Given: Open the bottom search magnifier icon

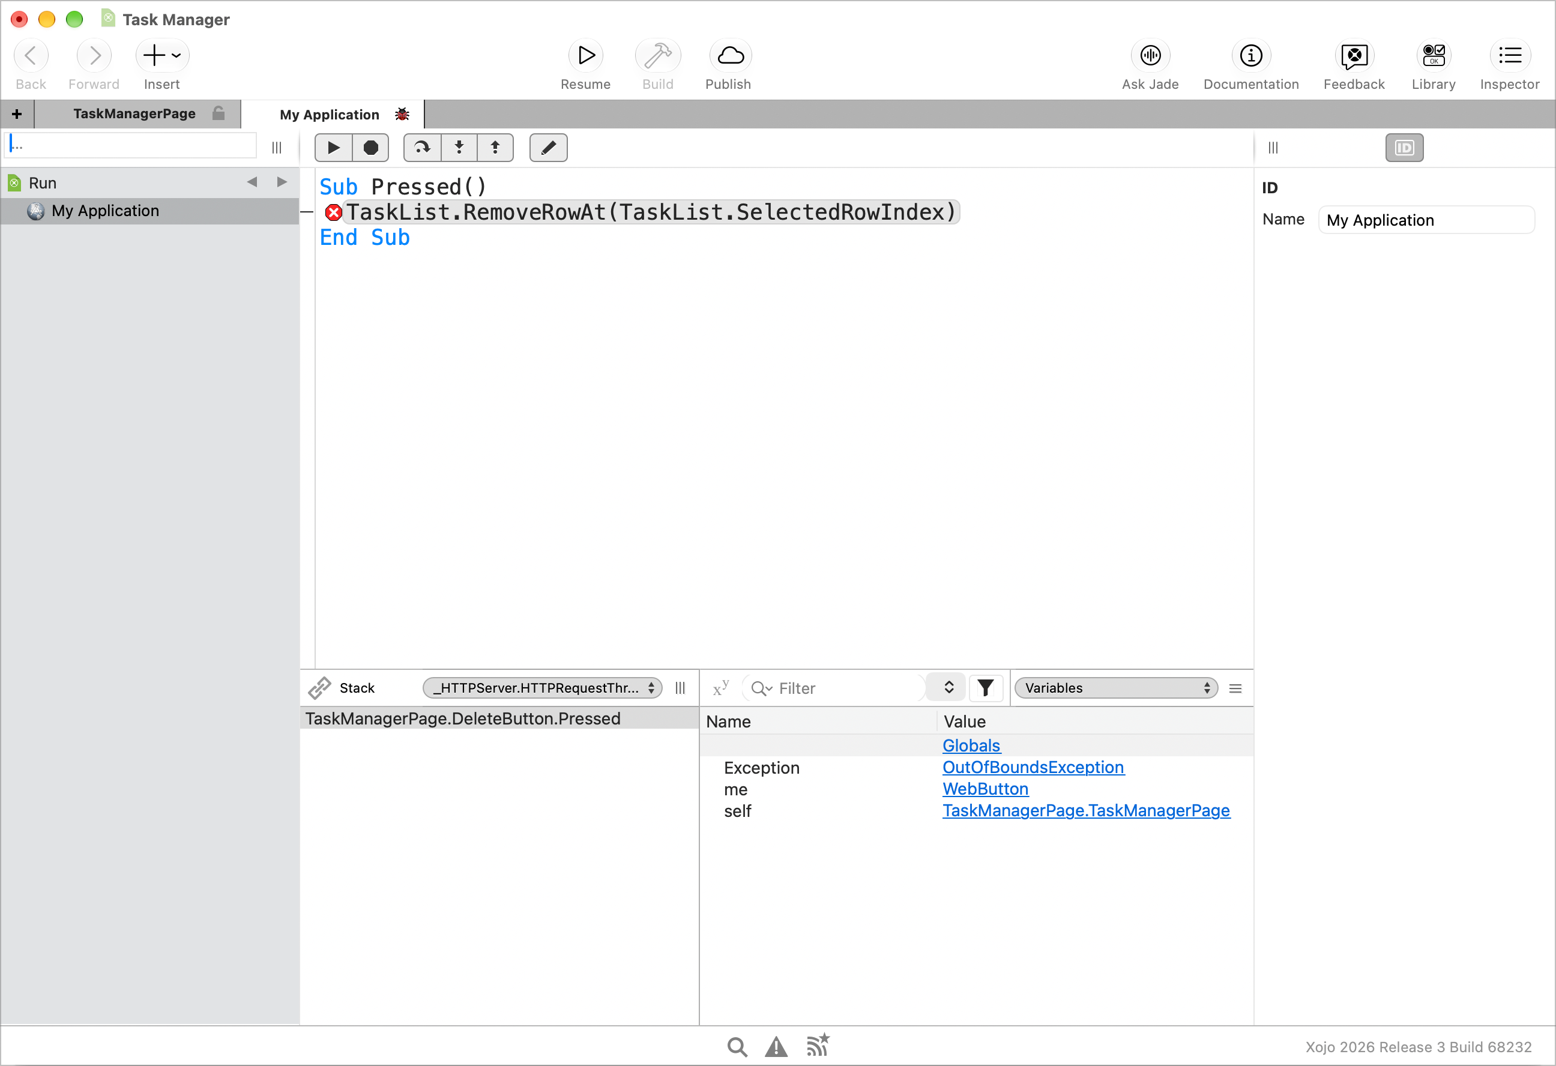Looking at the screenshot, I should [x=737, y=1046].
